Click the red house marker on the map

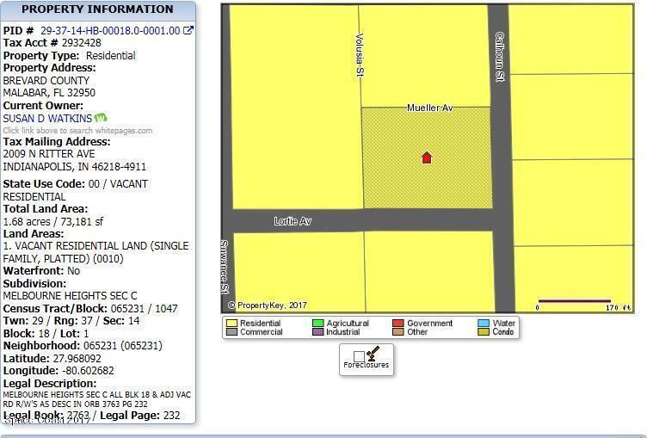[x=426, y=157]
